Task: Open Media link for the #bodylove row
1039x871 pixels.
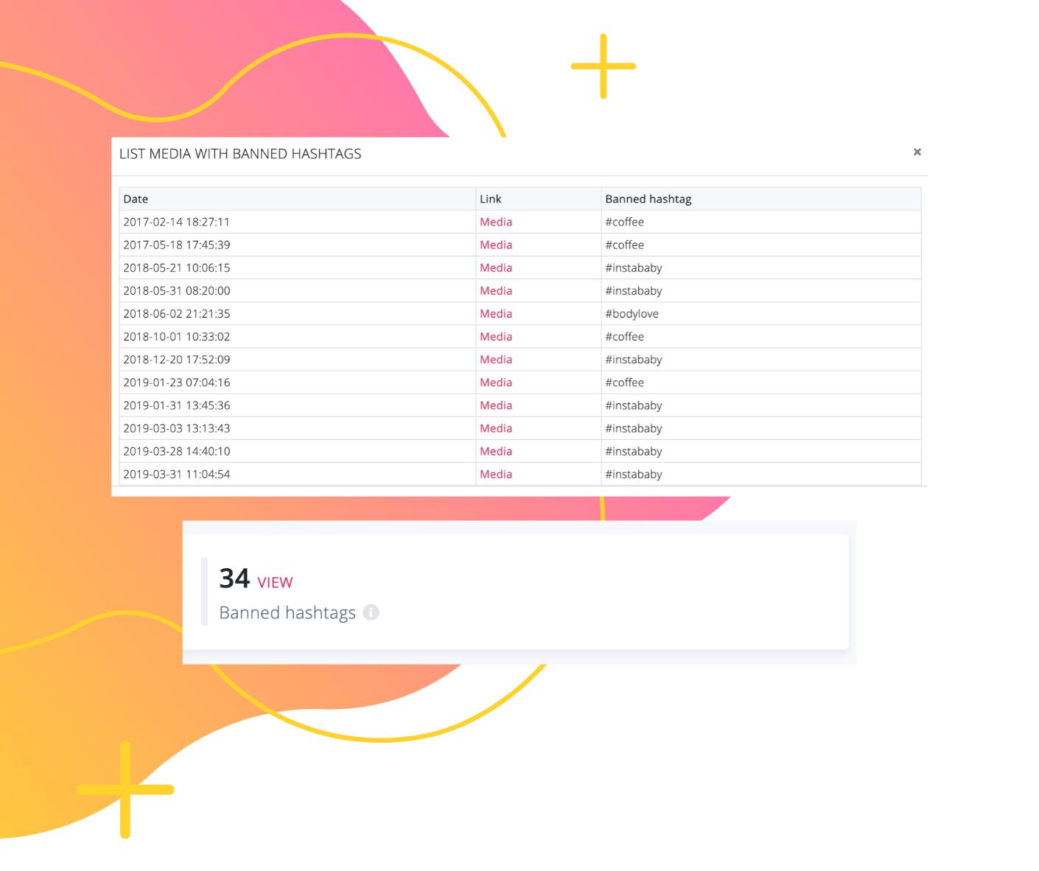Action: 495,313
